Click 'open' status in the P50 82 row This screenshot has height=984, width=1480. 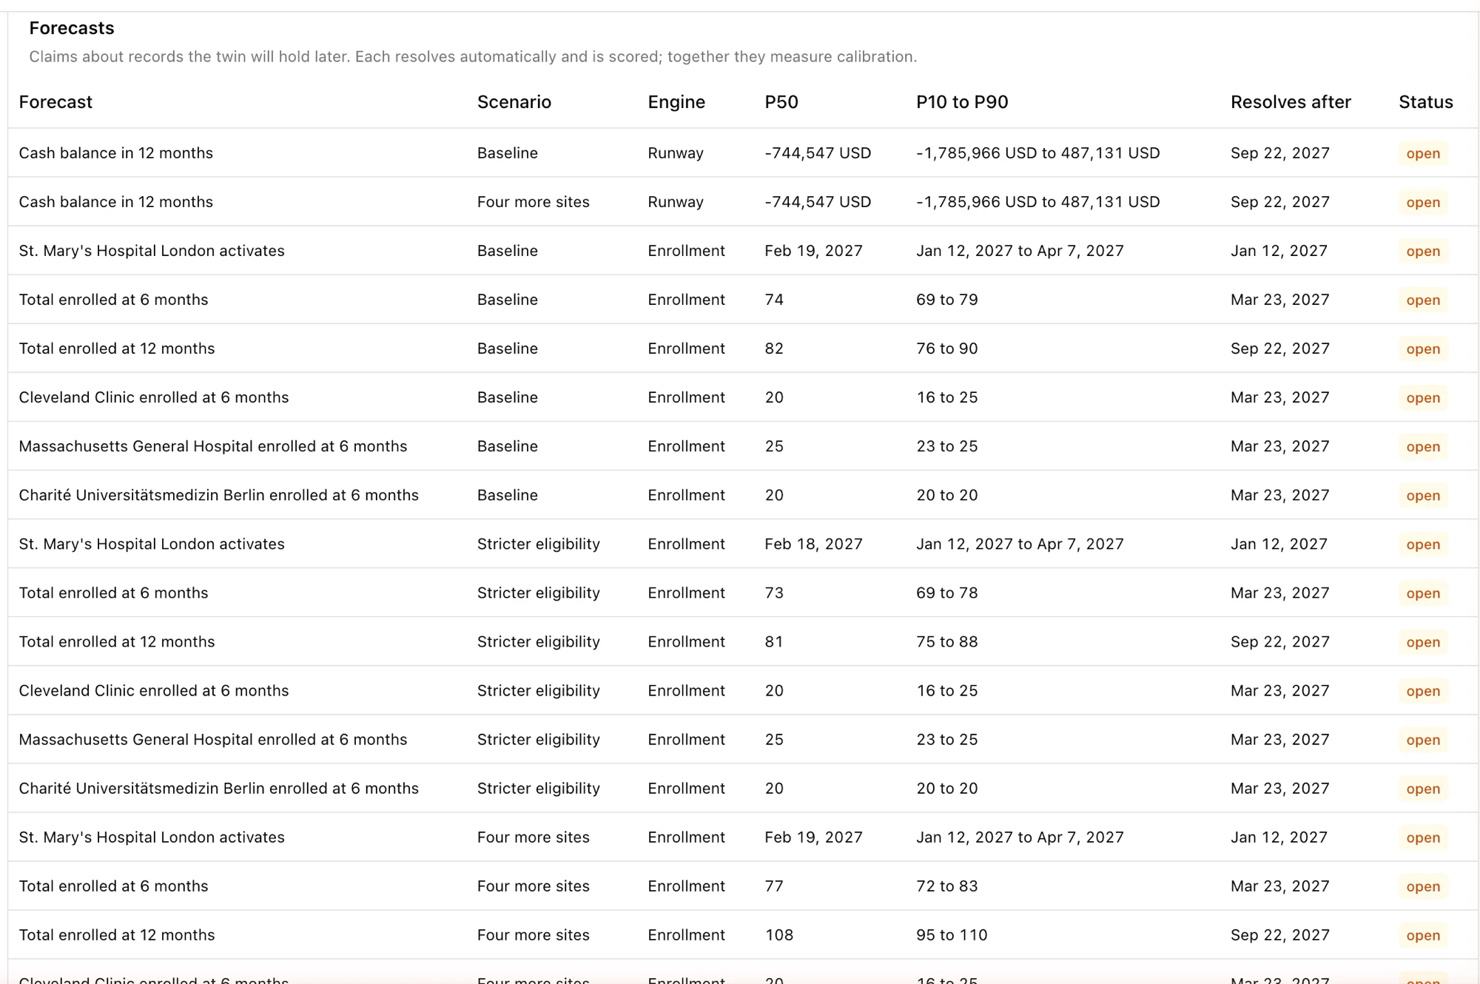tap(1423, 348)
